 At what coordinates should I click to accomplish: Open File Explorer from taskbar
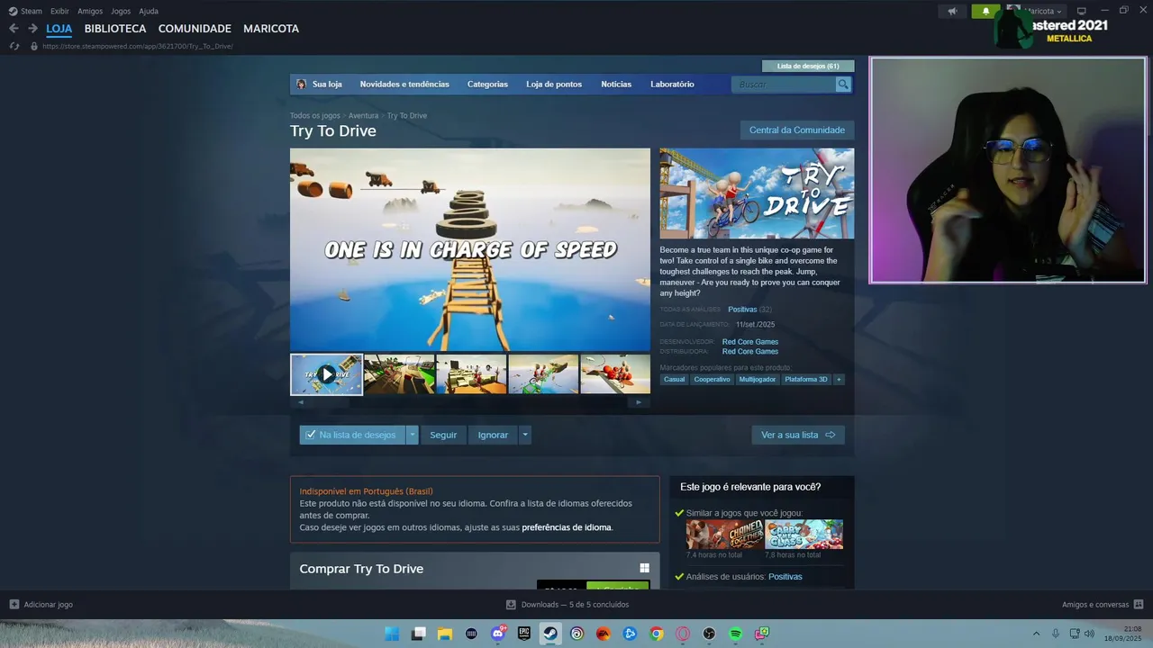point(445,634)
